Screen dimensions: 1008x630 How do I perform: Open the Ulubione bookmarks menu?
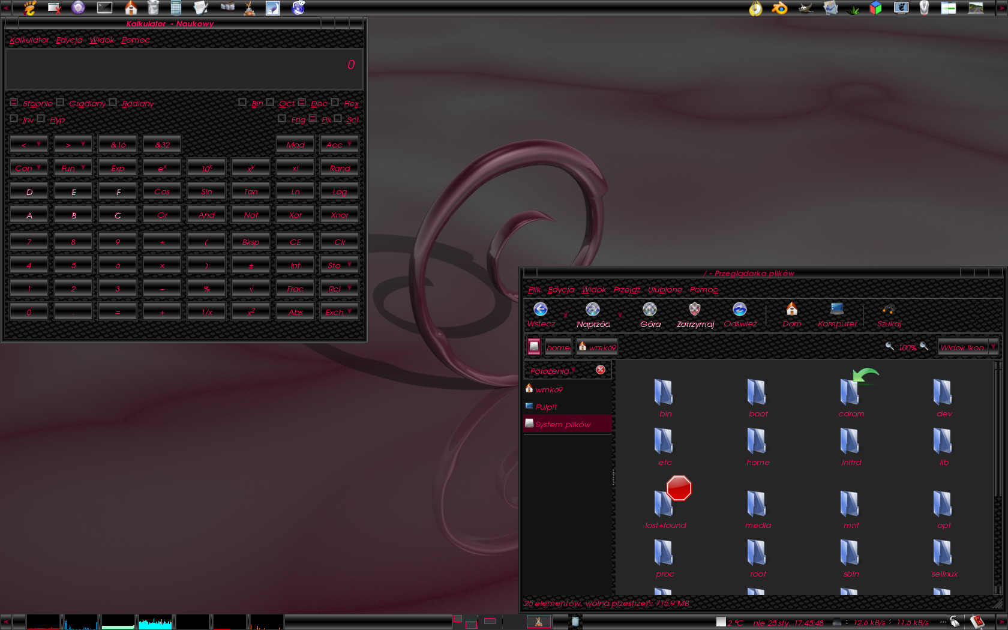click(x=665, y=290)
